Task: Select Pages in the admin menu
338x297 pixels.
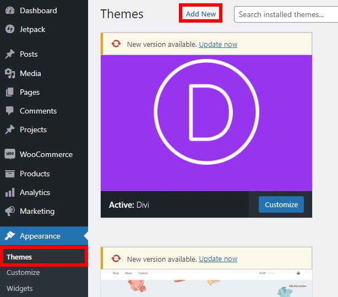Action: pyautogui.click(x=44, y=92)
